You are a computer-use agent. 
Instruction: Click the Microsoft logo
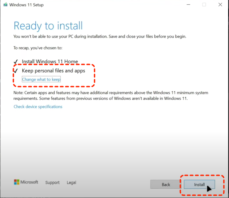tap(26, 182)
